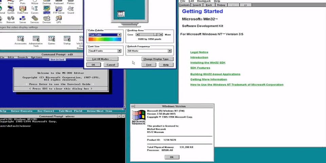The height and width of the screenshot is (163, 326).
Task: Click the Test button in Display Settings
Action: pos(149,65)
